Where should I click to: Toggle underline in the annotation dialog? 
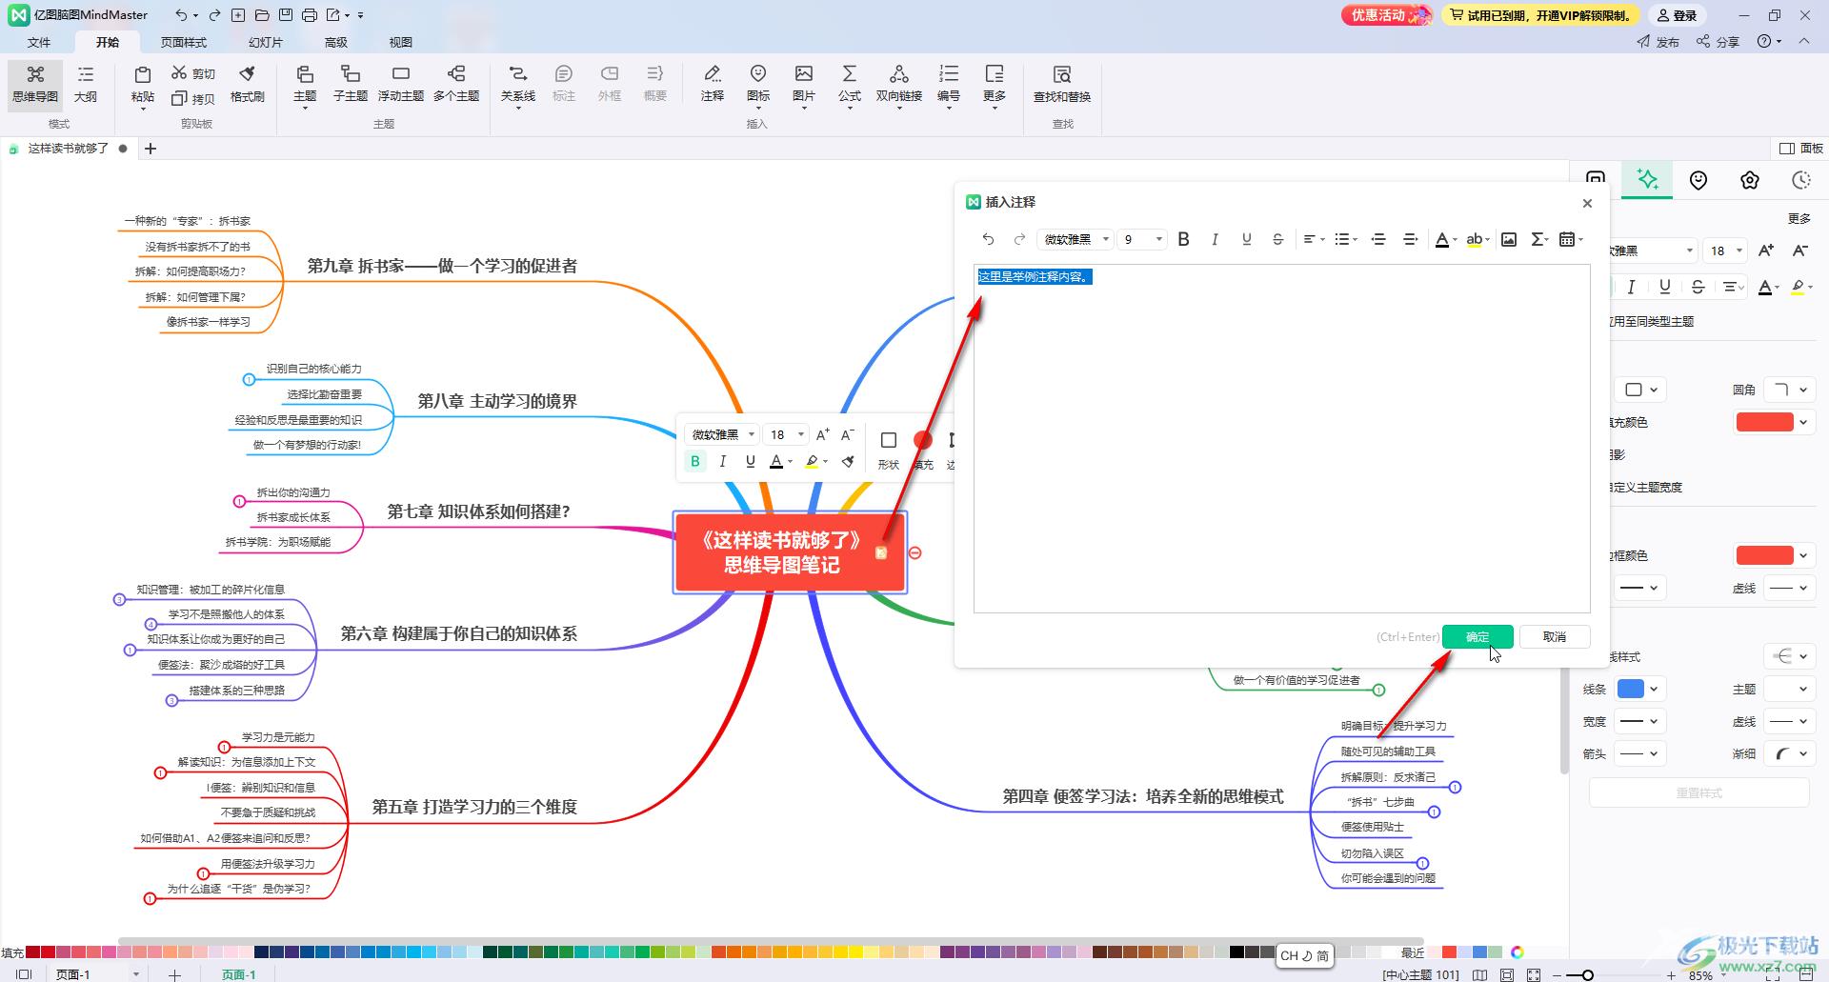click(x=1247, y=239)
